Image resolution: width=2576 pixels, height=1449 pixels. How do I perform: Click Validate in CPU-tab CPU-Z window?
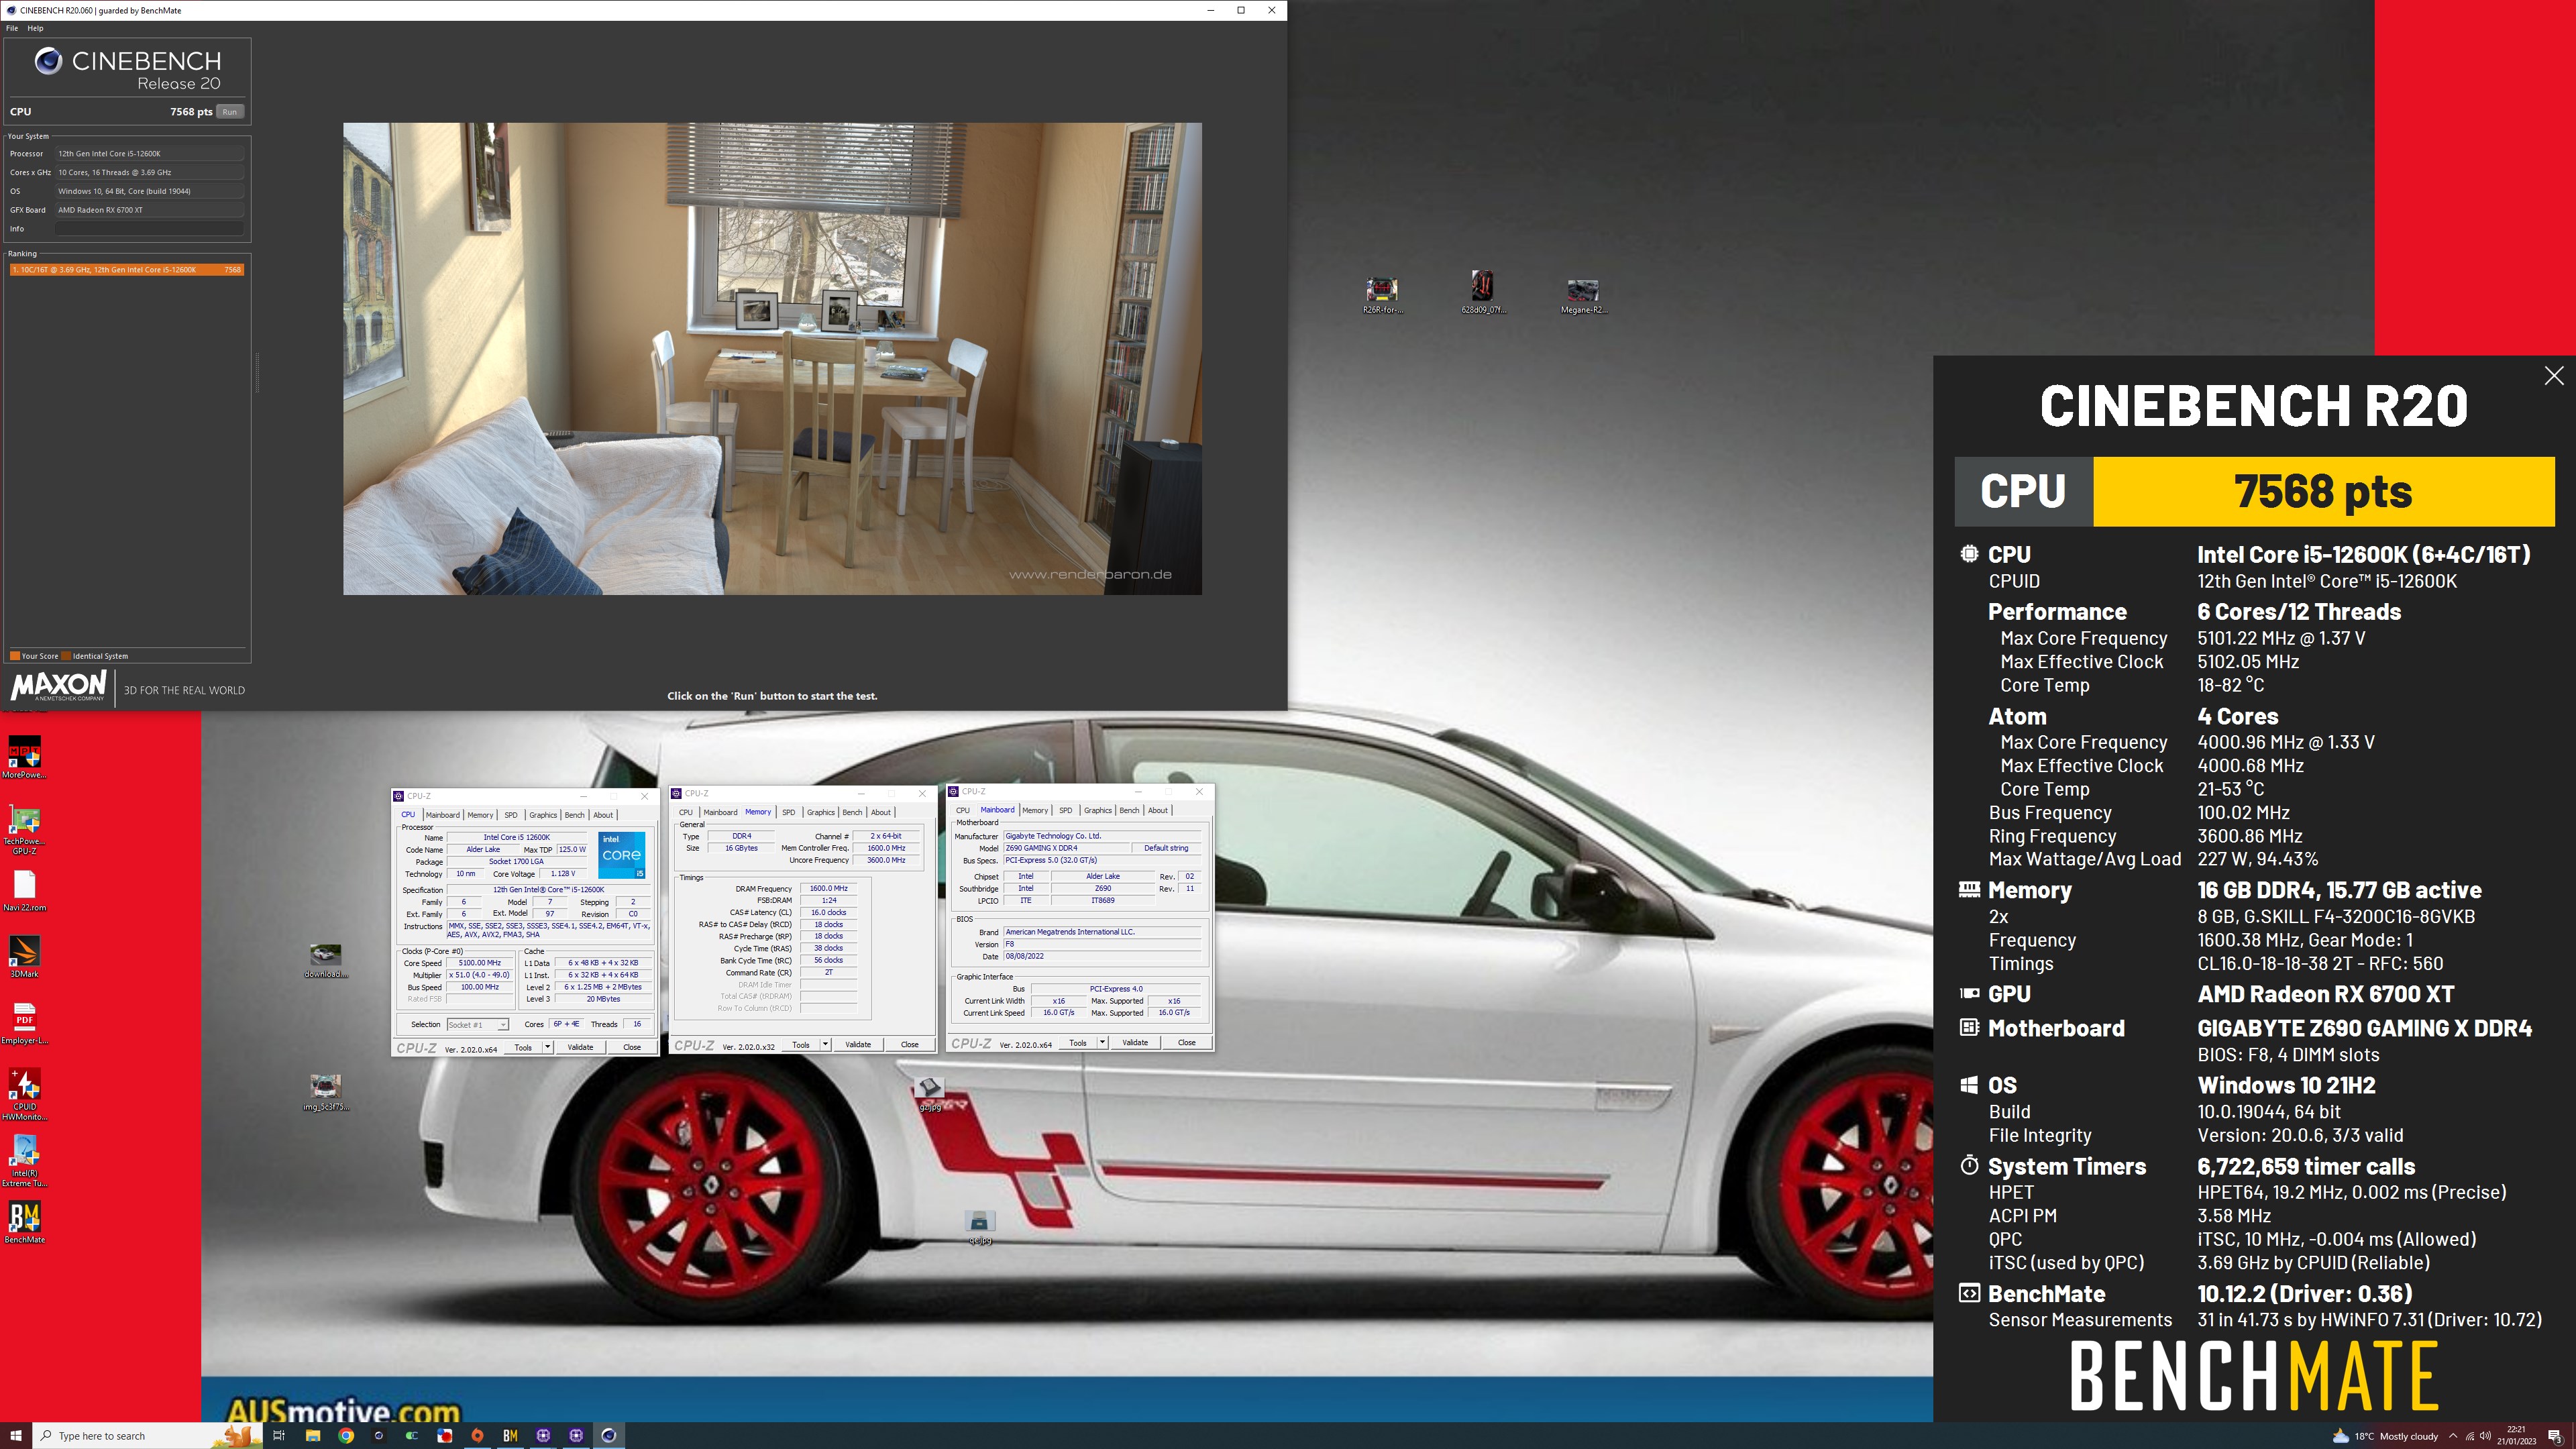[x=580, y=1047]
